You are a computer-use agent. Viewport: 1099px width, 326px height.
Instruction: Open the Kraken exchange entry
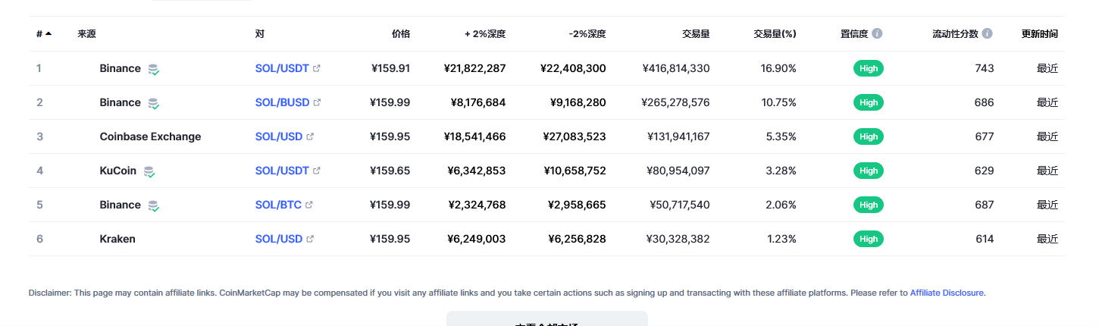[117, 239]
